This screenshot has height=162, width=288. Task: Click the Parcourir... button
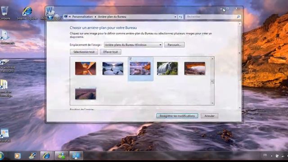tap(174, 45)
